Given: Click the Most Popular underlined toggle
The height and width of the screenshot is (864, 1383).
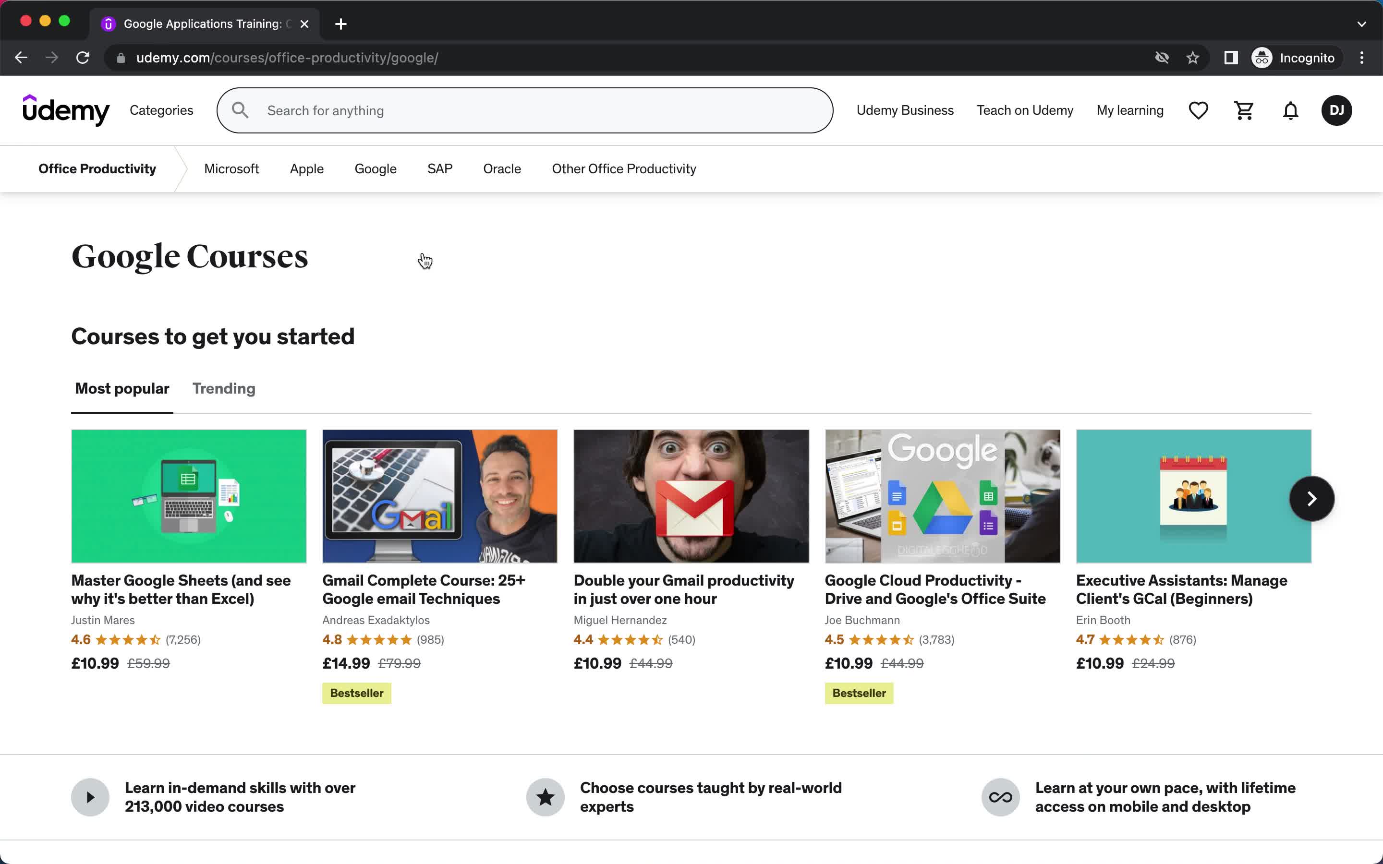Looking at the screenshot, I should tap(121, 389).
